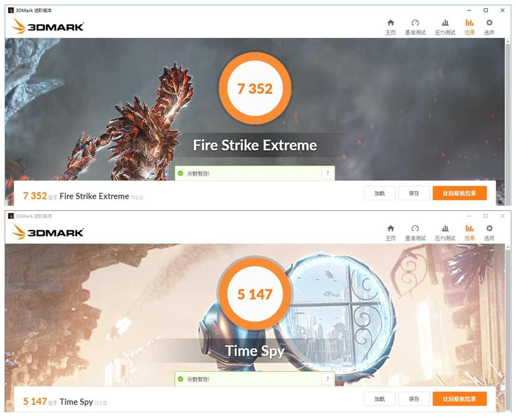Open 压力测试 icon in Time Spy window
This screenshot has width=516, height=417.
coord(445,233)
